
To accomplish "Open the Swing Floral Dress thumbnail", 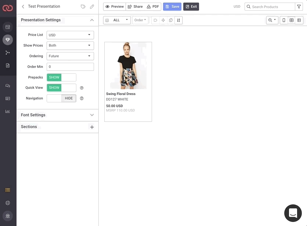I will point(128,66).
